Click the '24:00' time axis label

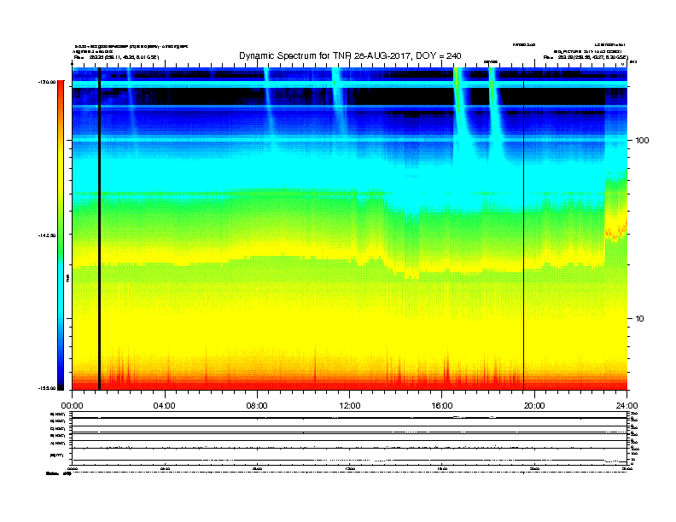(x=626, y=406)
